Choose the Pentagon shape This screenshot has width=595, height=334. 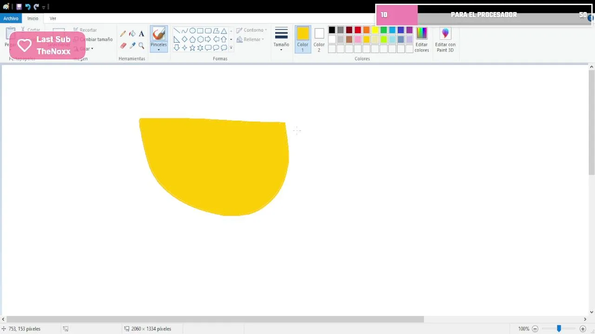click(192, 39)
